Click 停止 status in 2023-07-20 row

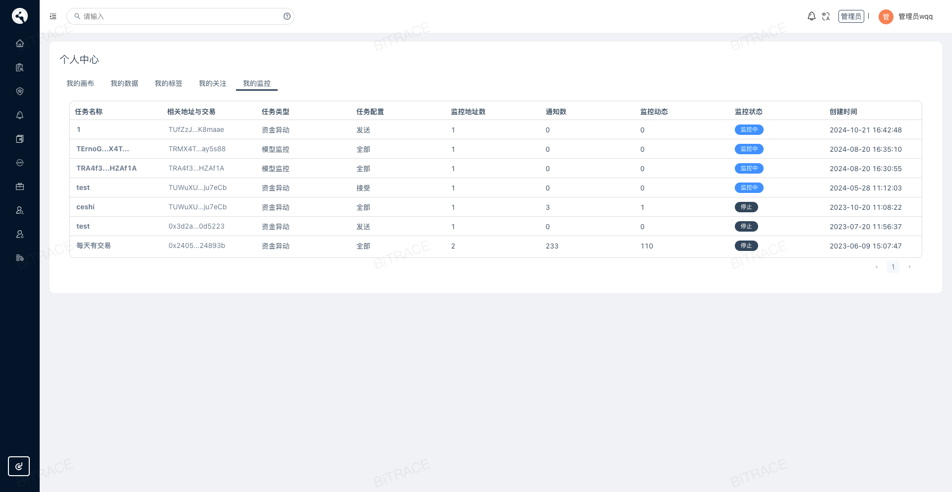click(x=746, y=226)
